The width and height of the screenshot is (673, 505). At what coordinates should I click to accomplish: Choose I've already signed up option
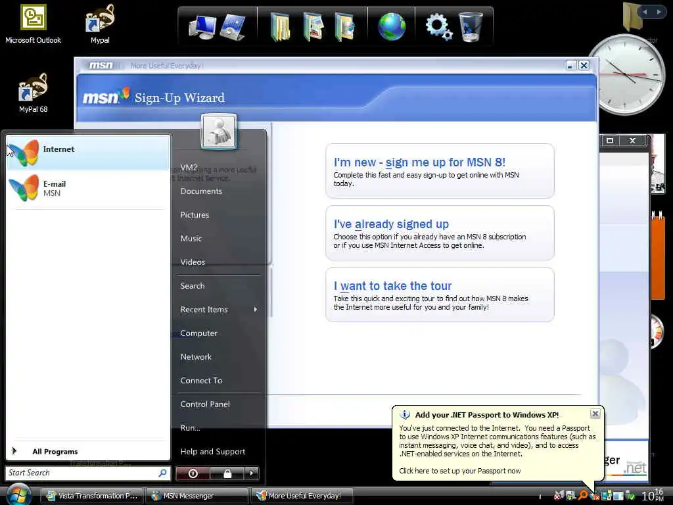click(440, 233)
